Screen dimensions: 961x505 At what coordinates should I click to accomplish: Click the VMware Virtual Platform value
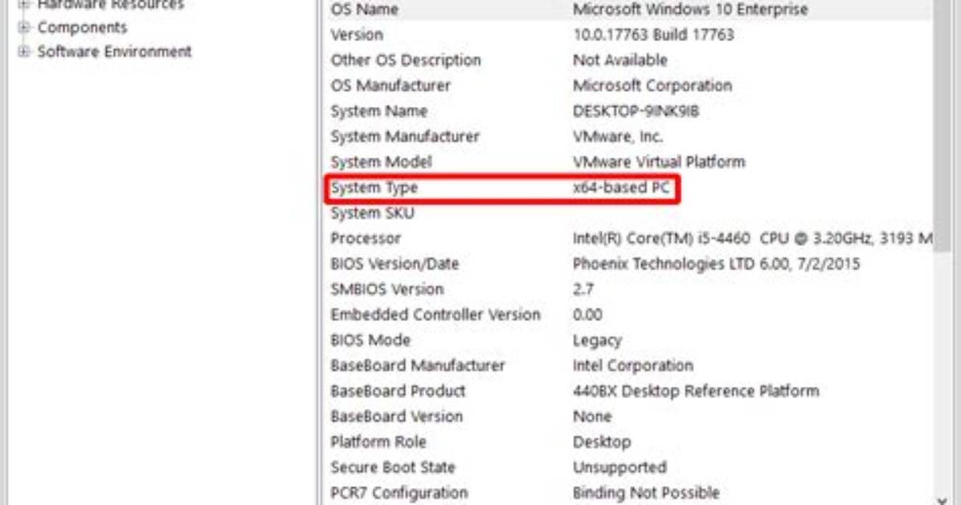pyautogui.click(x=659, y=162)
